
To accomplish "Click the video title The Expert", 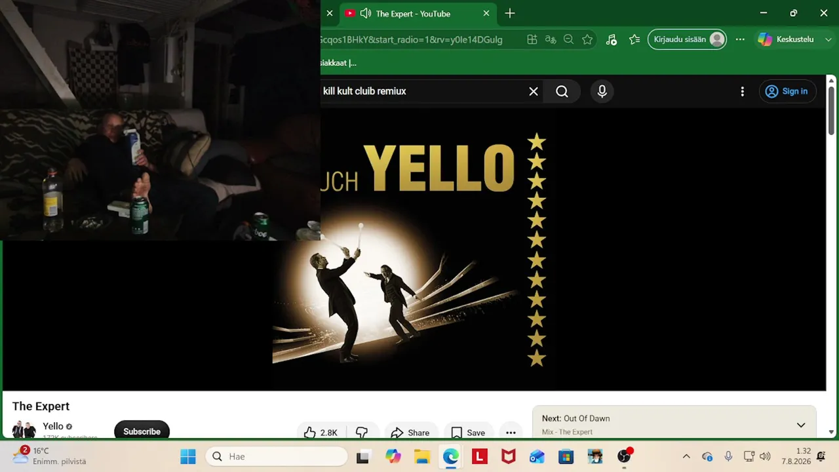I will click(41, 406).
